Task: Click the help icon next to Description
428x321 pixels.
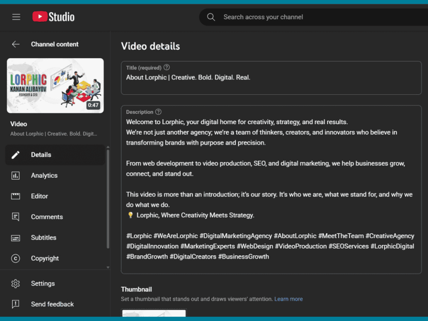Action: click(158, 112)
